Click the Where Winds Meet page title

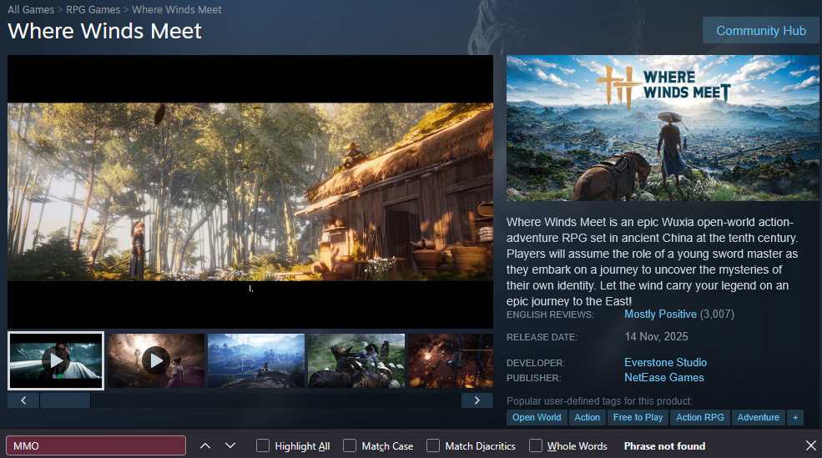[104, 31]
